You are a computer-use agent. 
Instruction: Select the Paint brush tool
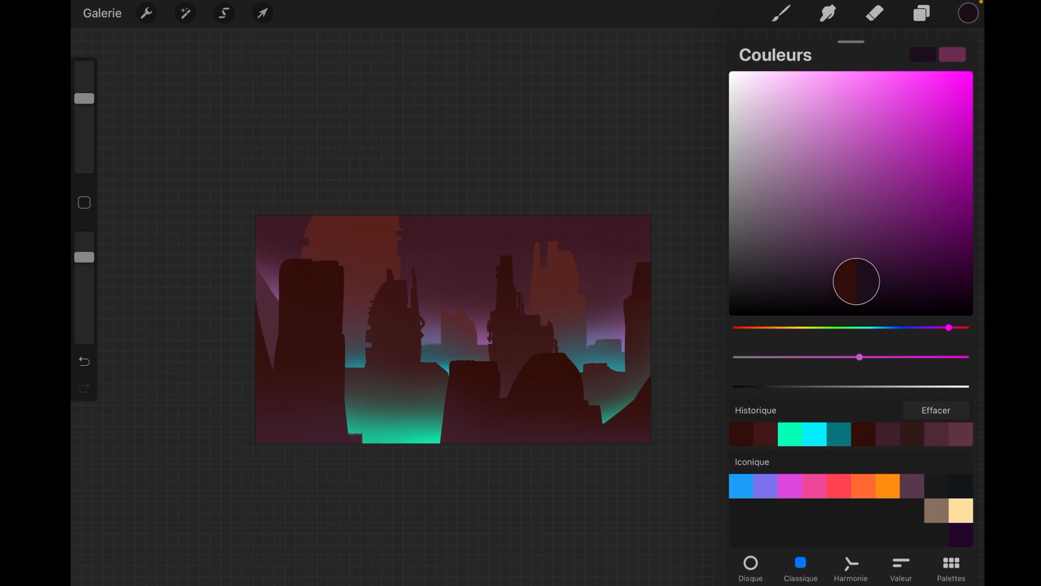pyautogui.click(x=781, y=13)
